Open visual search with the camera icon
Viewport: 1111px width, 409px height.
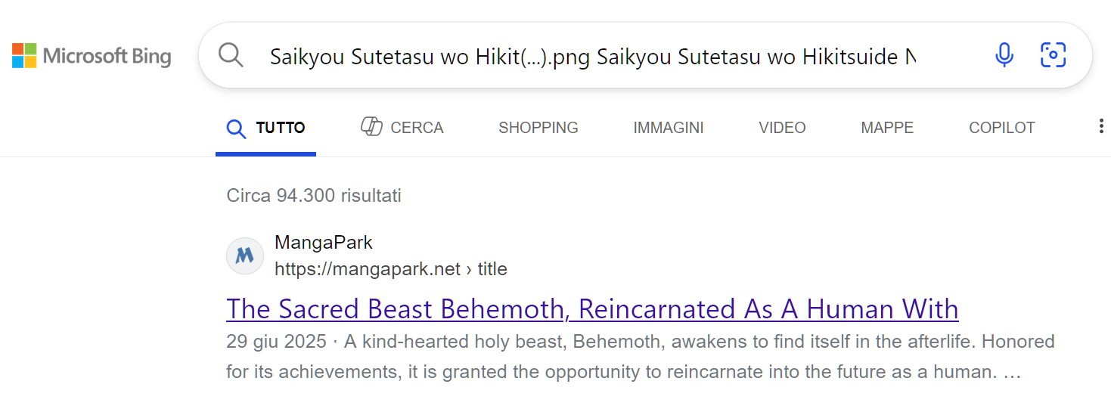click(x=1054, y=55)
